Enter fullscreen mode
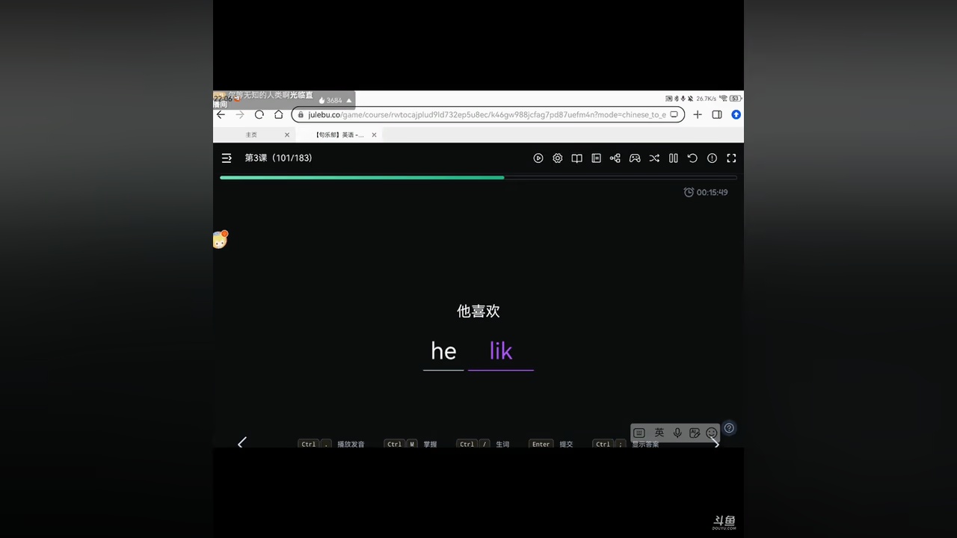The width and height of the screenshot is (957, 538). [x=731, y=158]
